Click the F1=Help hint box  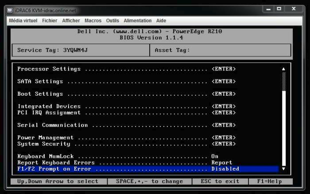tap(269, 181)
